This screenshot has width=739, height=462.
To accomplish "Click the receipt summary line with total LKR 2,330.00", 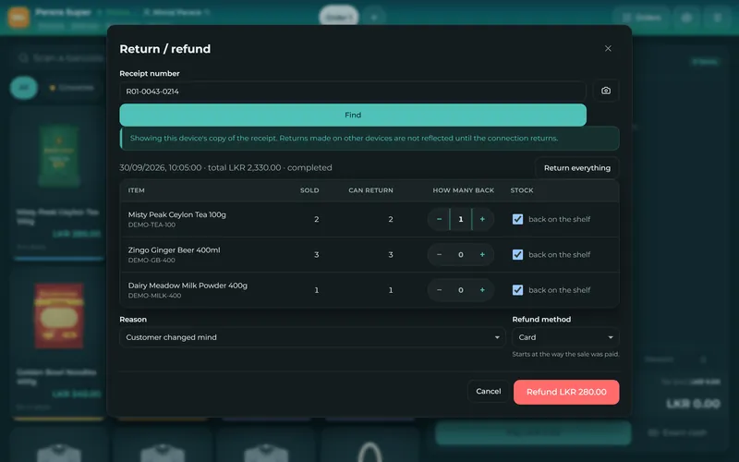I will point(225,168).
